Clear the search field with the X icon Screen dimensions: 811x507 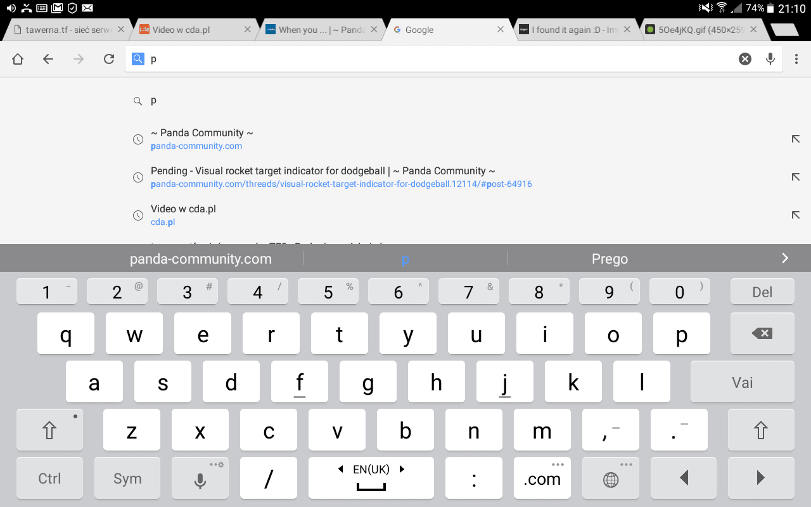tap(744, 58)
